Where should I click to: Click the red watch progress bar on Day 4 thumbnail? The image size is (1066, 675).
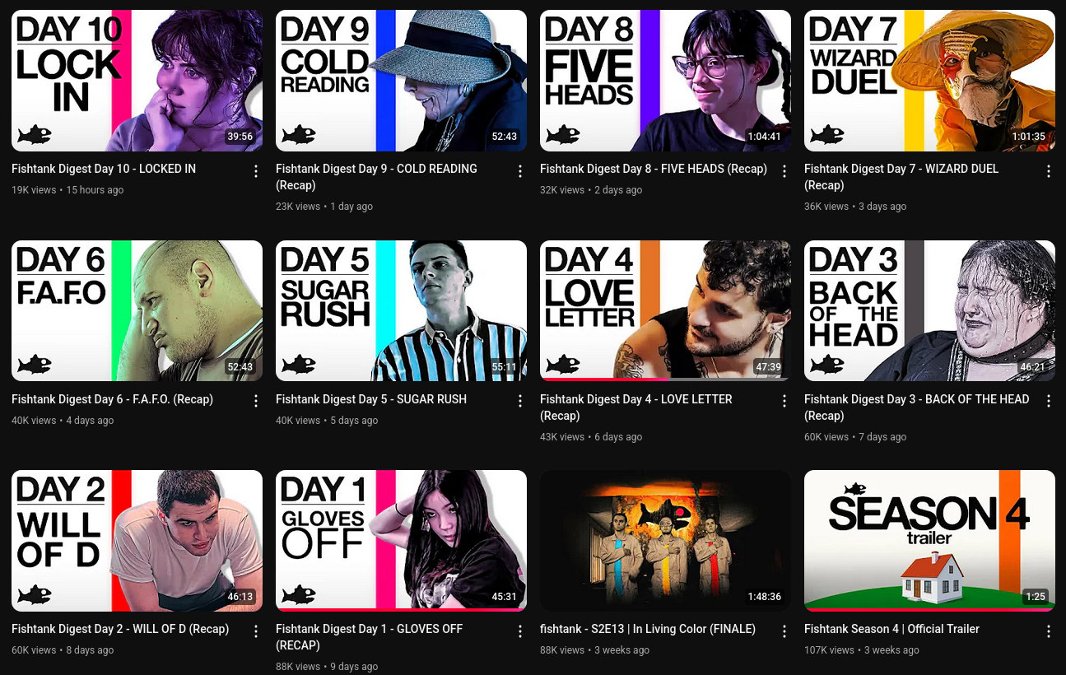coord(603,379)
